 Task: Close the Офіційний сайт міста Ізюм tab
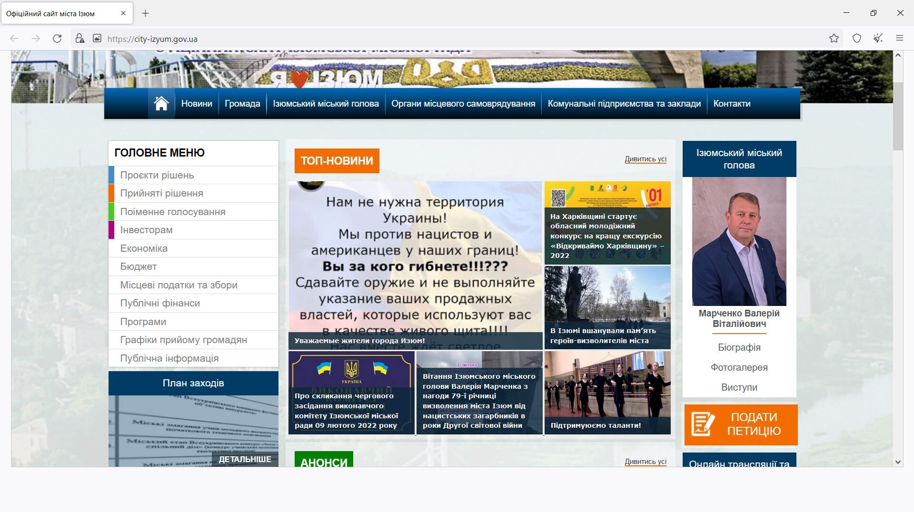tap(123, 13)
